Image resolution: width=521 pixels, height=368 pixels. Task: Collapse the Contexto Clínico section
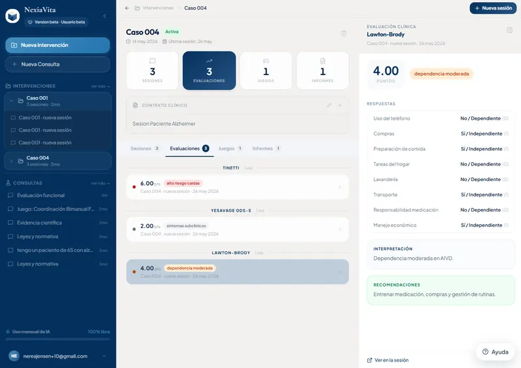point(340,105)
